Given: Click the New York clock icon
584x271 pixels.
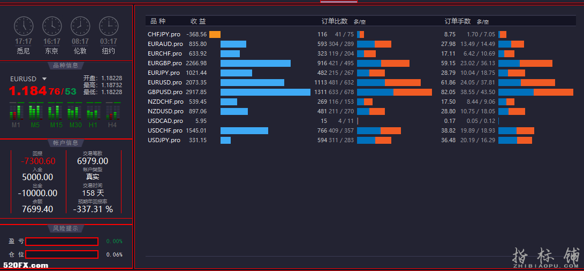Looking at the screenshot, I should click(108, 26).
